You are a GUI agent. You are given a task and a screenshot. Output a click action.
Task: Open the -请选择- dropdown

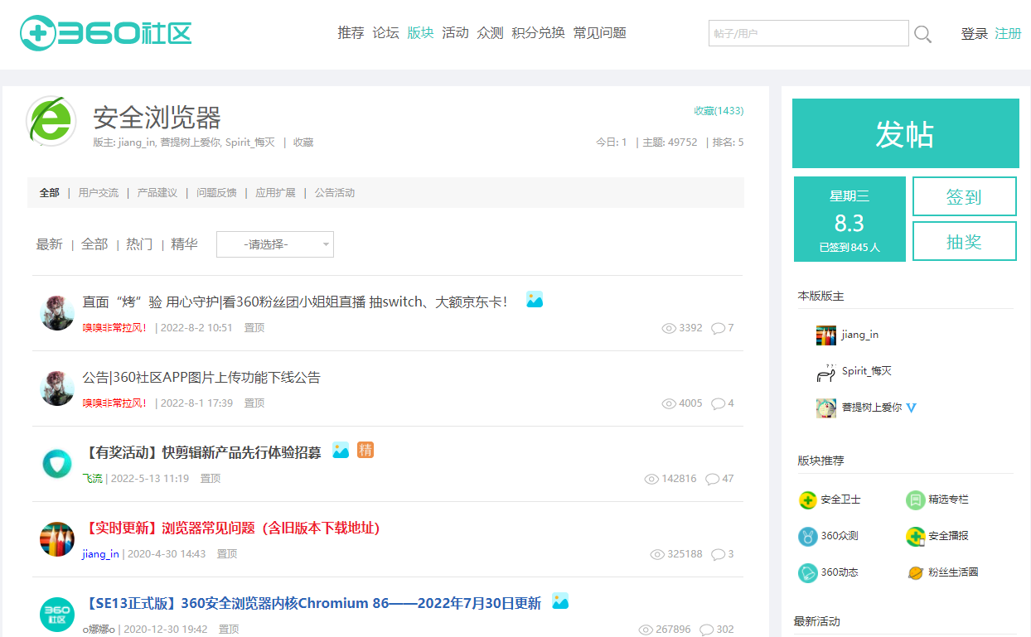tap(275, 244)
